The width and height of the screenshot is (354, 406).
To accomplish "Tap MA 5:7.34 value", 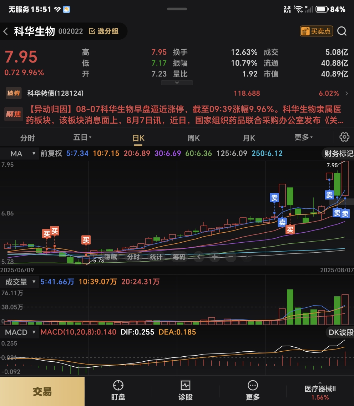I will 77,154.
